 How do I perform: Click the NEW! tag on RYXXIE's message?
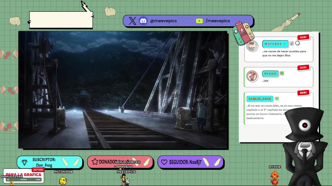303,68
